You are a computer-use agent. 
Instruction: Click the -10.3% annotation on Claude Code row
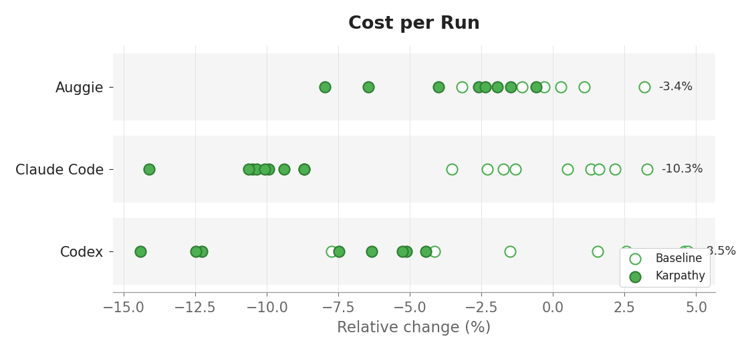682,168
